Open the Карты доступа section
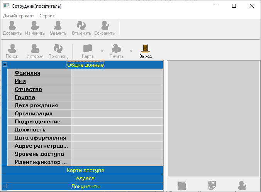Screen dimensions: 261x192 pyautogui.click(x=82, y=170)
